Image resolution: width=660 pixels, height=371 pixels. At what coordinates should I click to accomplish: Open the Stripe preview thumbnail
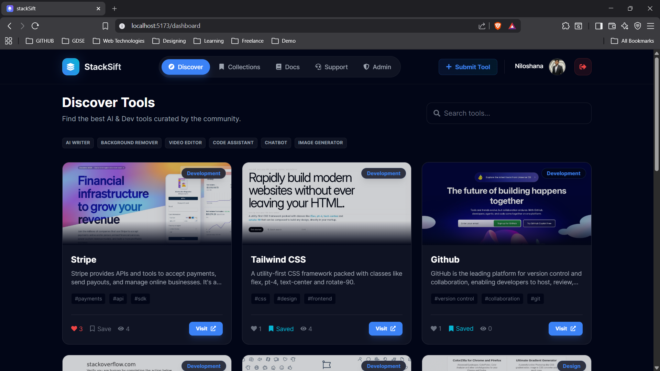click(147, 204)
